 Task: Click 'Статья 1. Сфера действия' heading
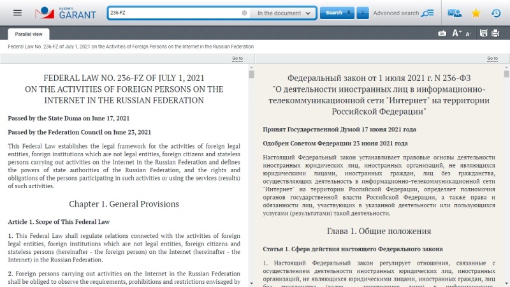tap(353, 249)
